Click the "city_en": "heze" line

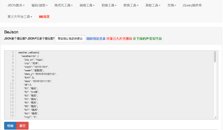pyautogui.click(x=34, y=60)
